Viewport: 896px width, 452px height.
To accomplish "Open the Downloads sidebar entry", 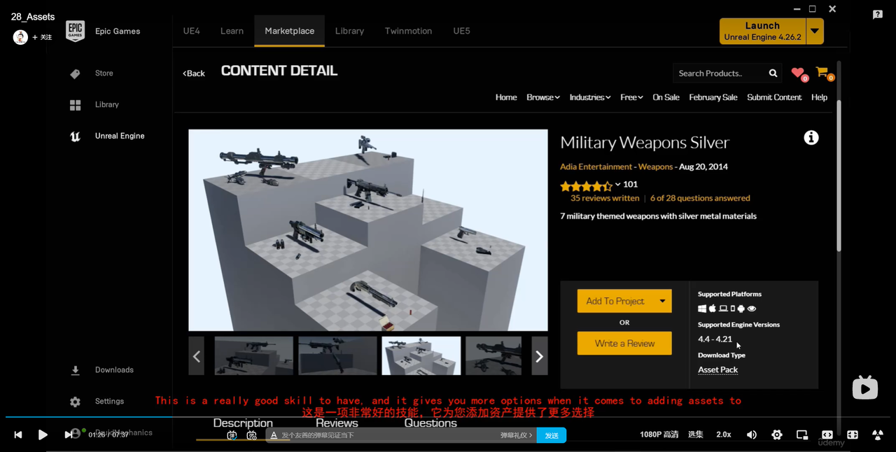I will (x=113, y=370).
